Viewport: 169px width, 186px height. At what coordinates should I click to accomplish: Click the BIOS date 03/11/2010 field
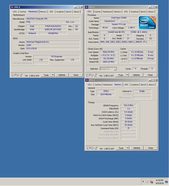[53, 49]
